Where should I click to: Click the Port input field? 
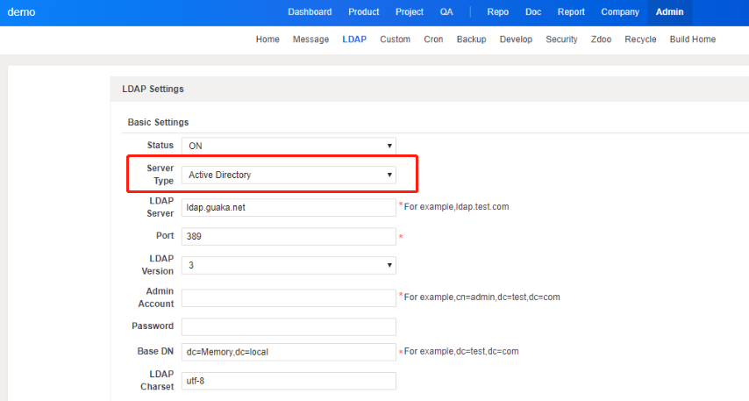289,237
